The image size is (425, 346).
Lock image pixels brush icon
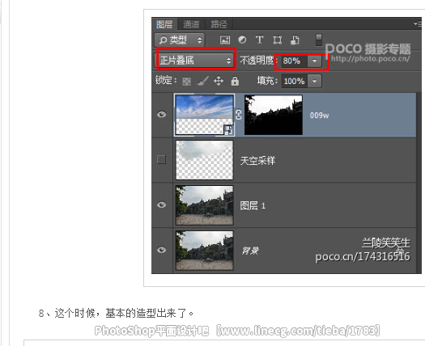tap(202, 81)
